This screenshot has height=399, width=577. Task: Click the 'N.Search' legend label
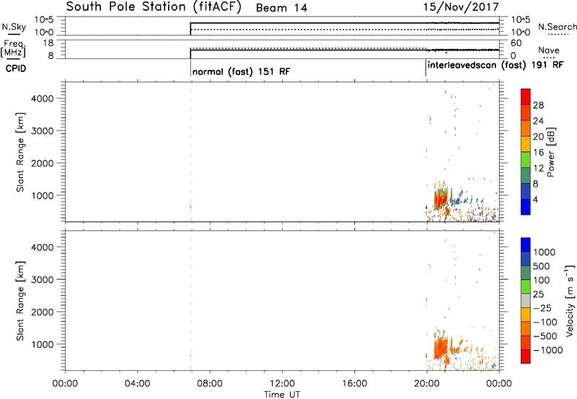557,27
